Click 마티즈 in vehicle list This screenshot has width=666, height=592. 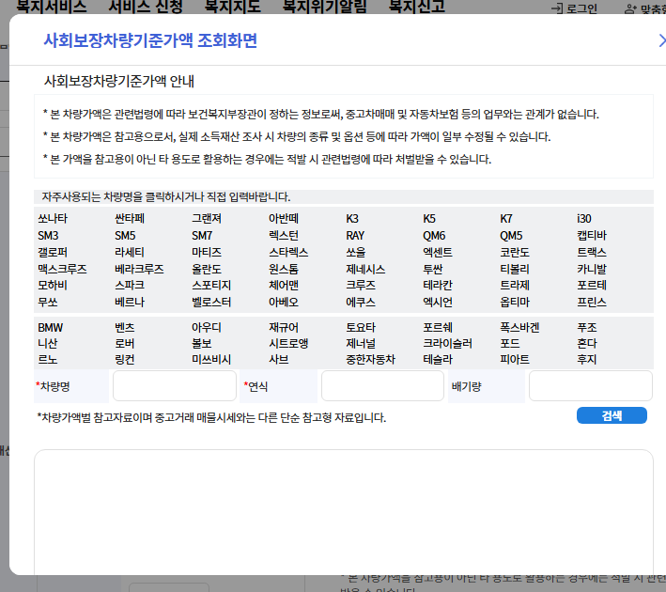pyautogui.click(x=207, y=252)
